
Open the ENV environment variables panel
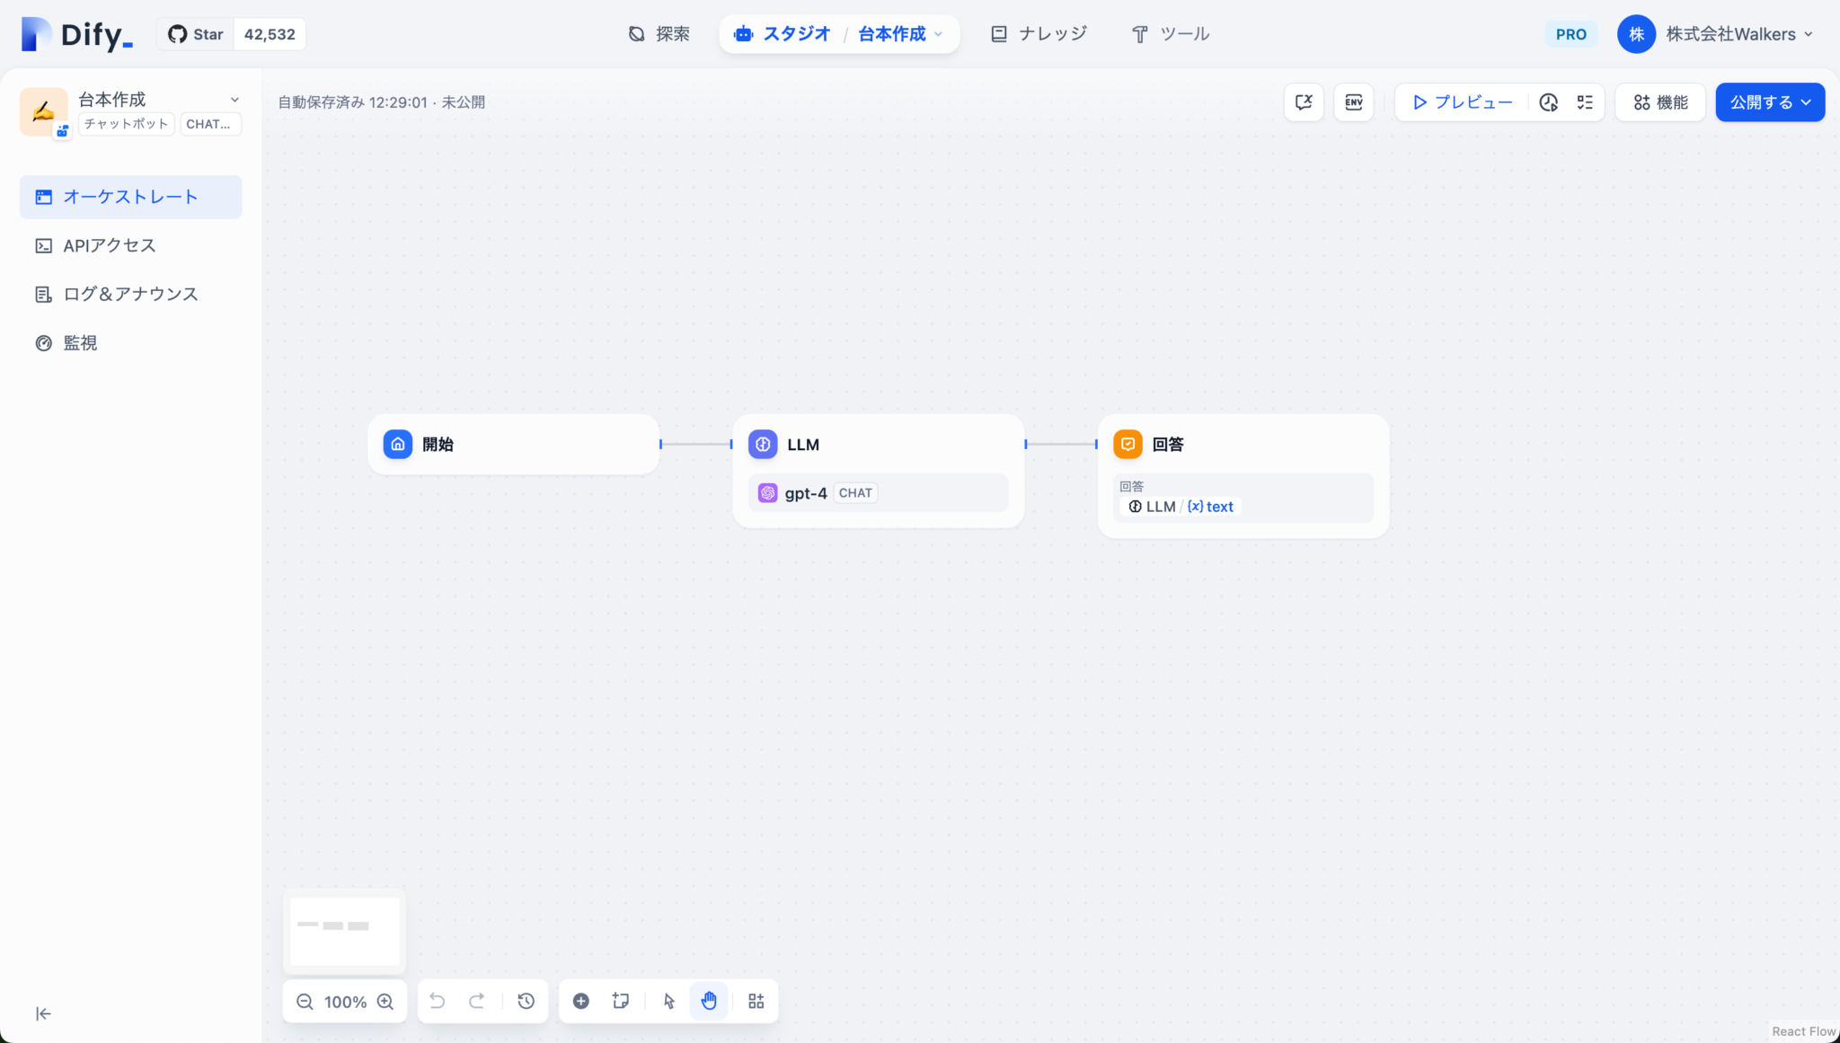click(x=1353, y=102)
